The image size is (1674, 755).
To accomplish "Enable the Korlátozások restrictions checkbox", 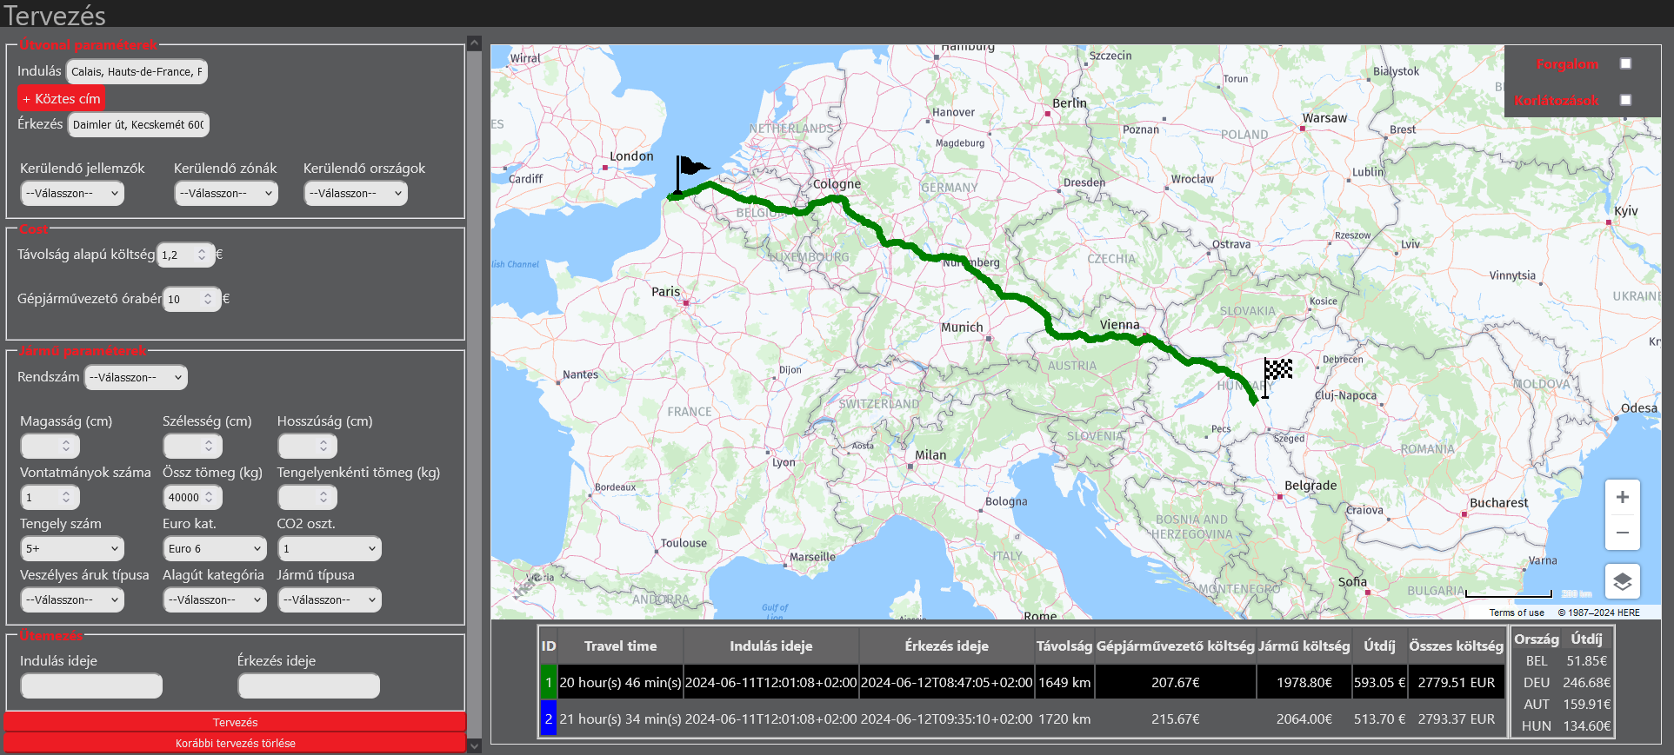I will 1625,100.
